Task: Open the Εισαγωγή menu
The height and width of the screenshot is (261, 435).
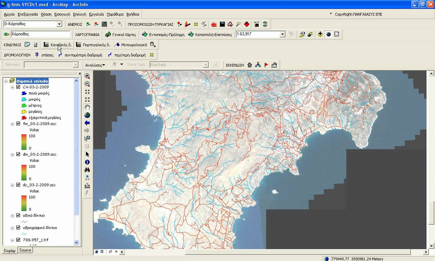Action: coord(62,14)
